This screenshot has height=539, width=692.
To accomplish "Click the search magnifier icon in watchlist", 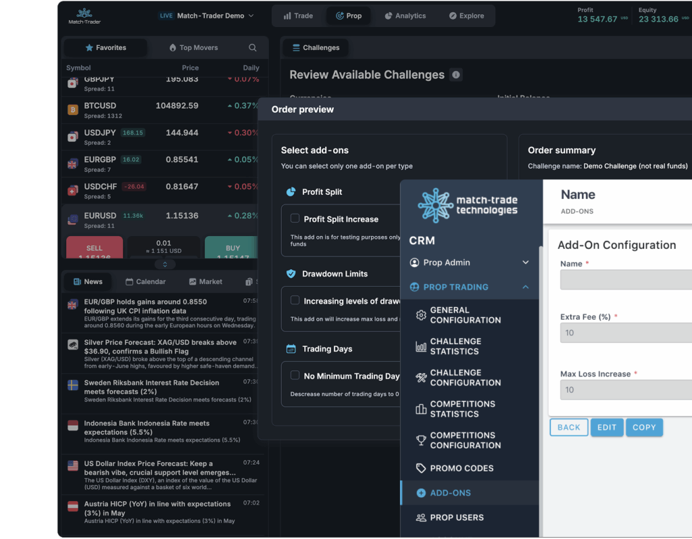I will [x=253, y=48].
